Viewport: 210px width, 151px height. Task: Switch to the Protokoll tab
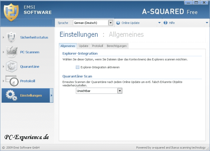click(98, 46)
